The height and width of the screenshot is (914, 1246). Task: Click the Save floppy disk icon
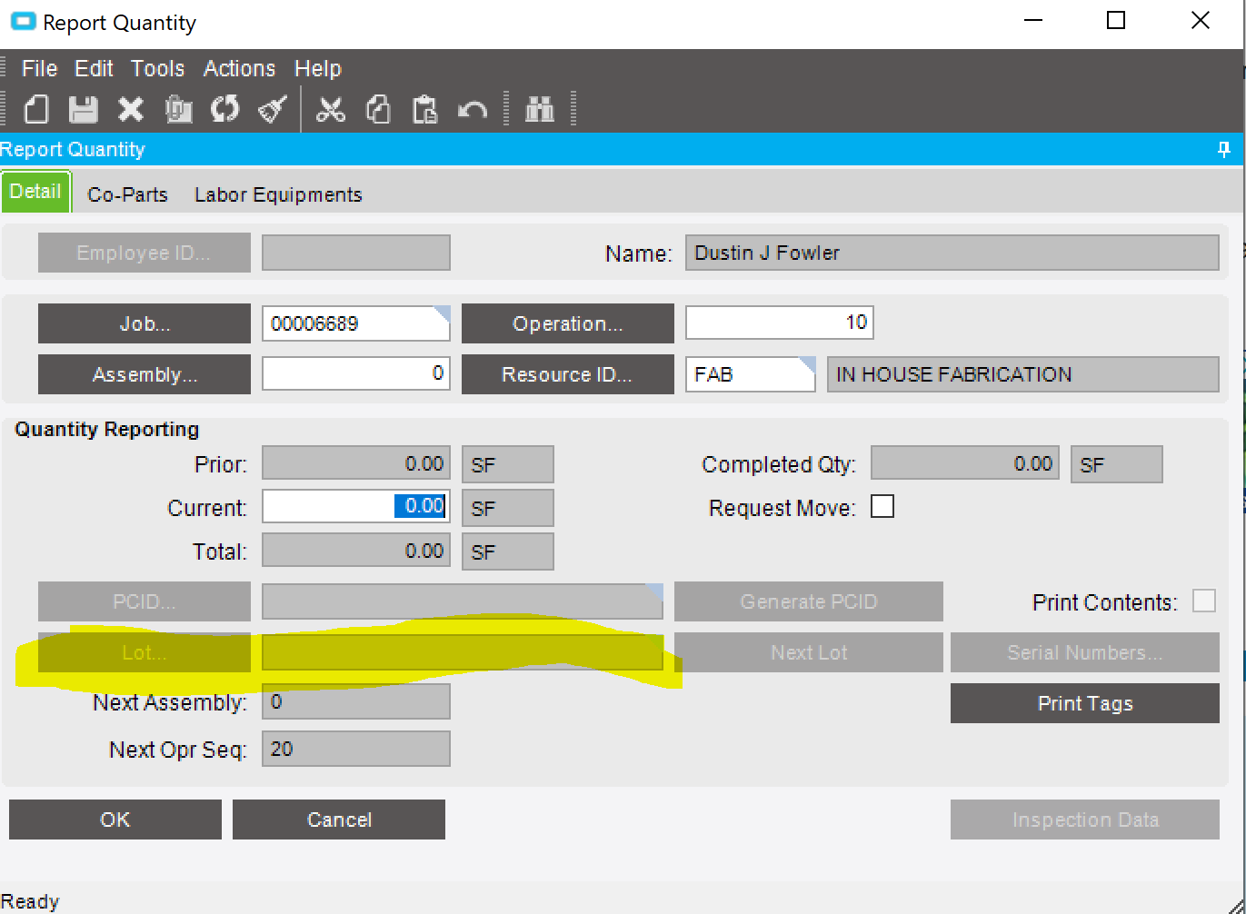(84, 109)
